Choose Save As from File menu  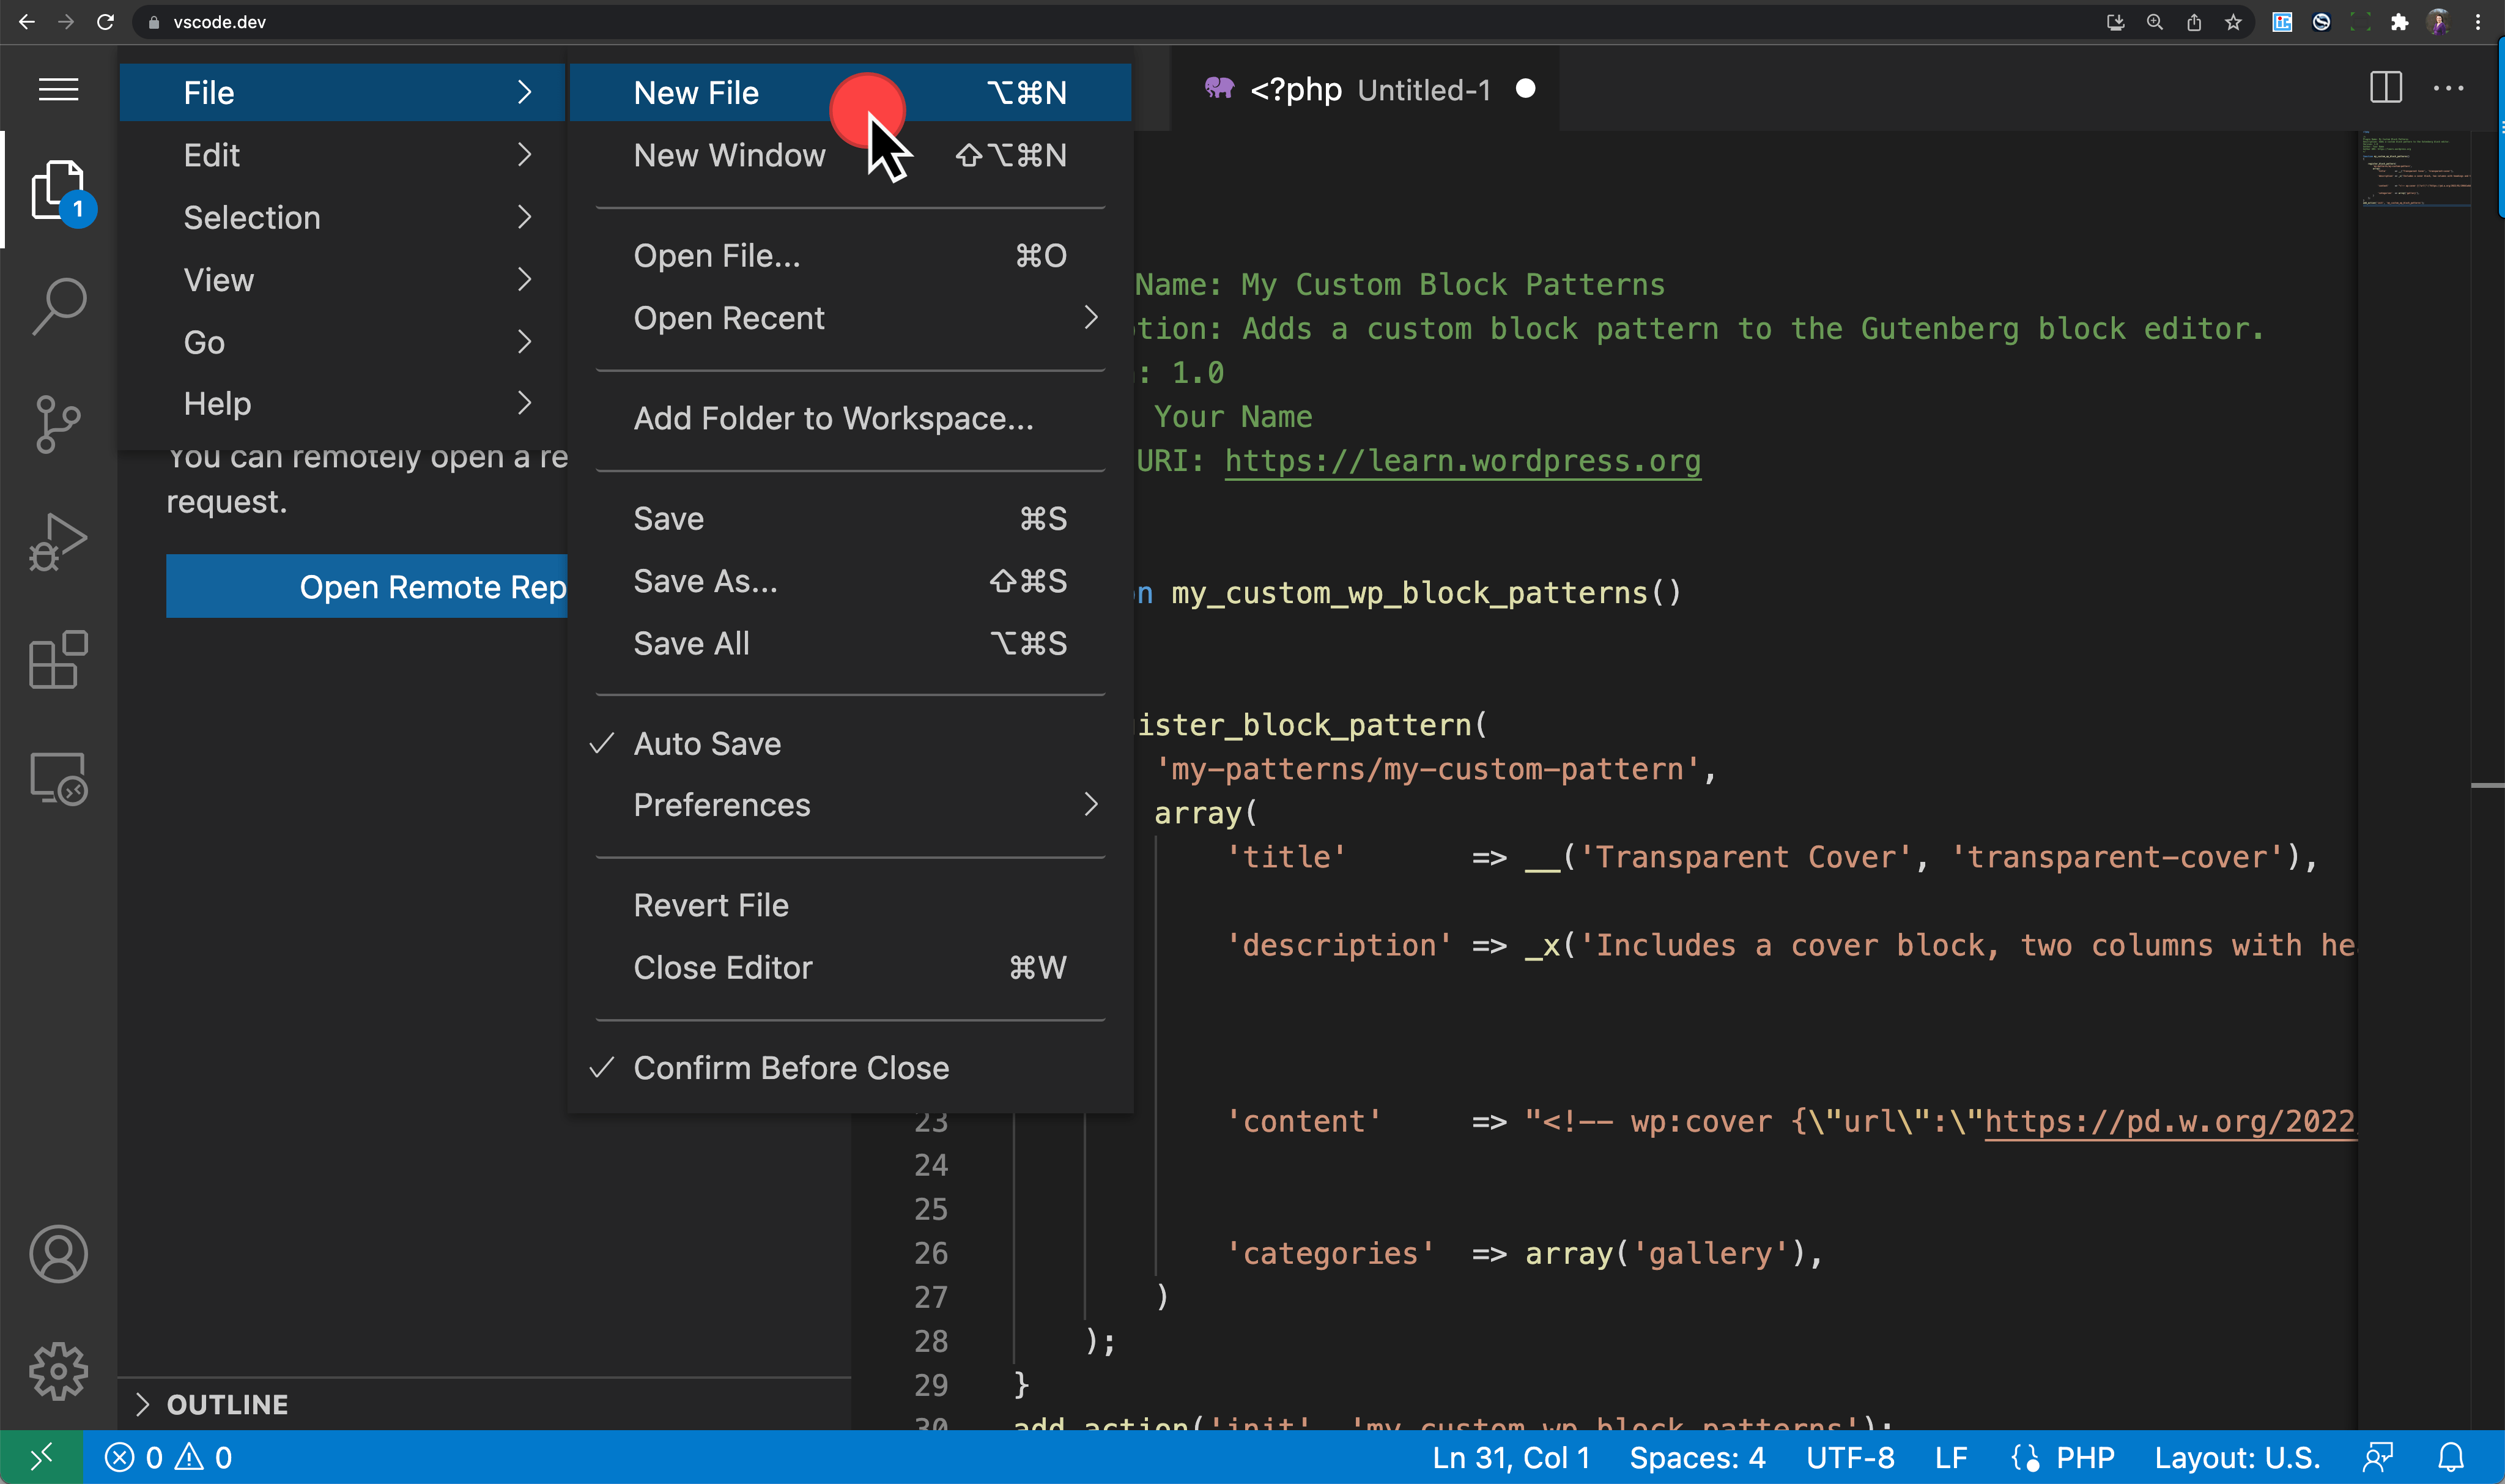(706, 581)
